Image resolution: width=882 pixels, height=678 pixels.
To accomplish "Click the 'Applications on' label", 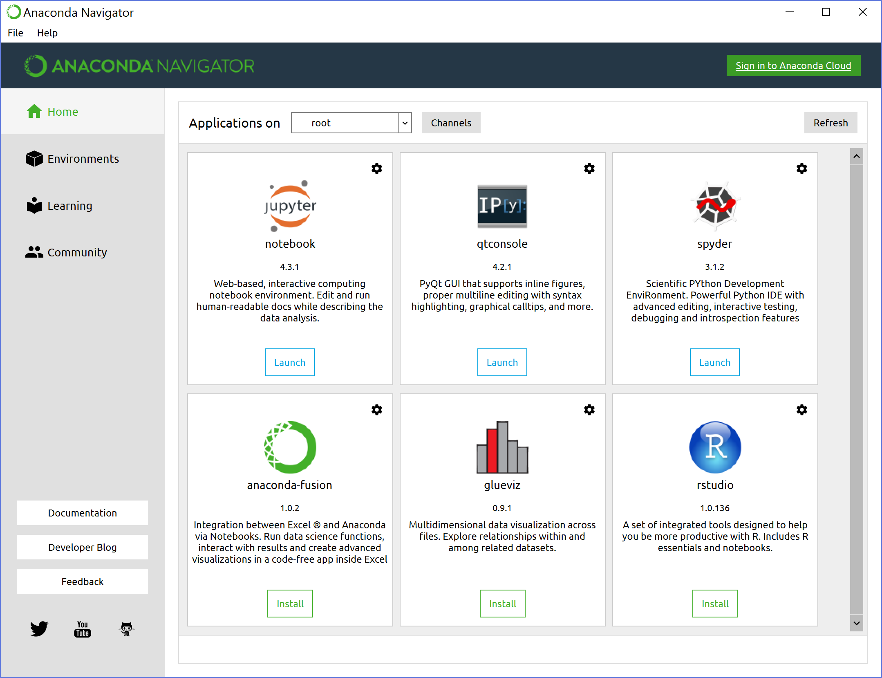I will (234, 123).
